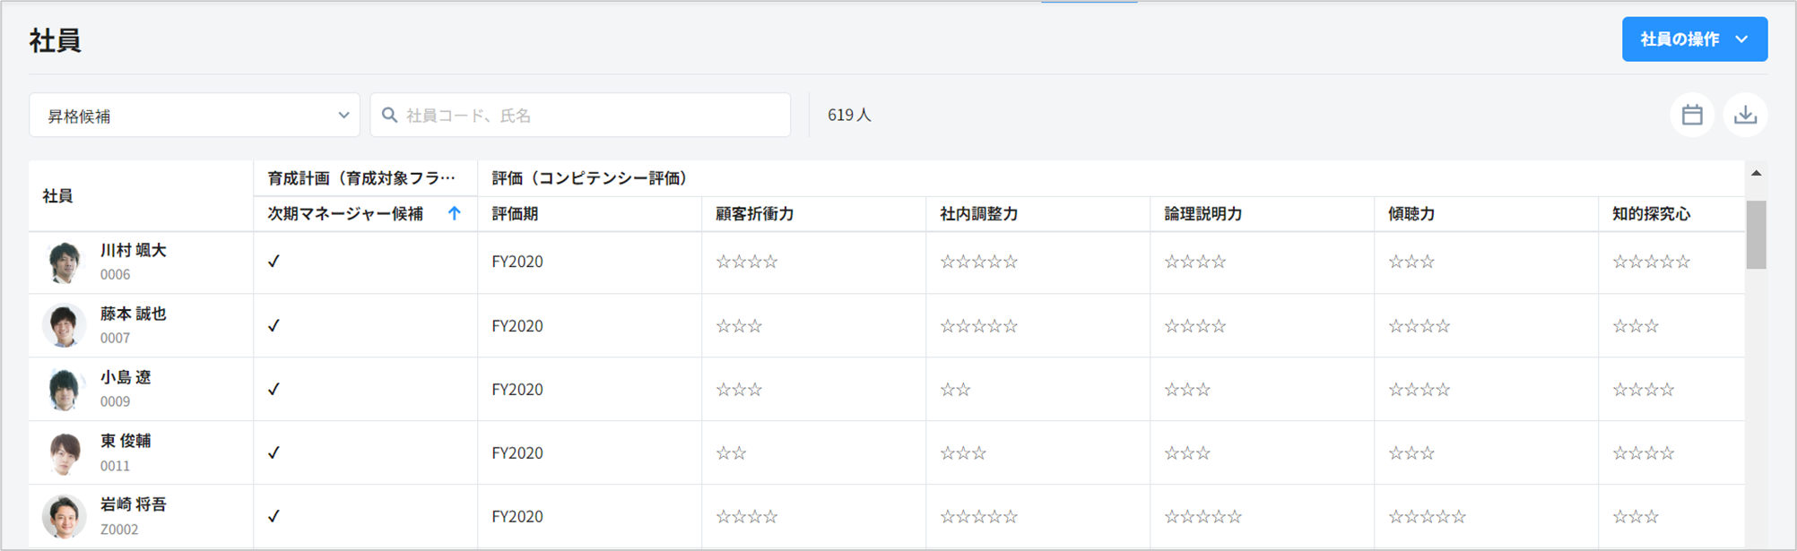1797x551 pixels.
Task: Sort by 次期マネージャー候補 column header
Action: tap(345, 214)
